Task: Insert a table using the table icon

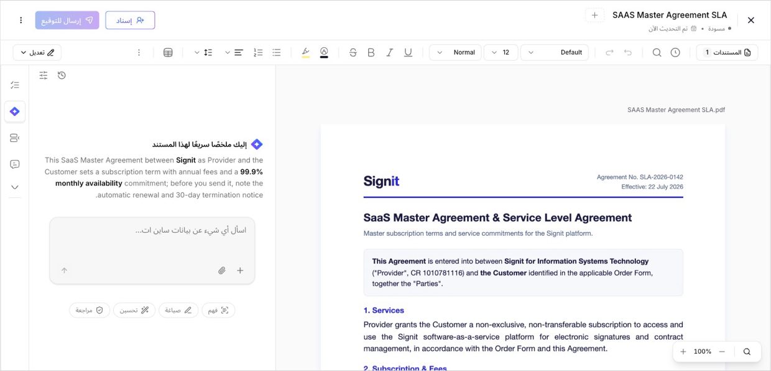Action: pyautogui.click(x=168, y=53)
